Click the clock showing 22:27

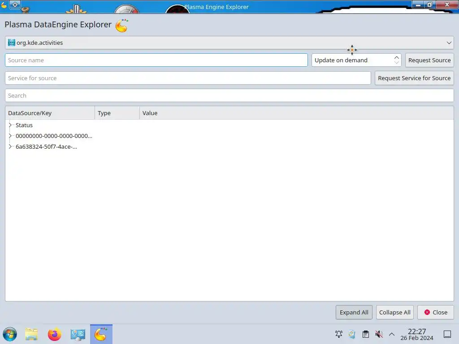(416, 334)
